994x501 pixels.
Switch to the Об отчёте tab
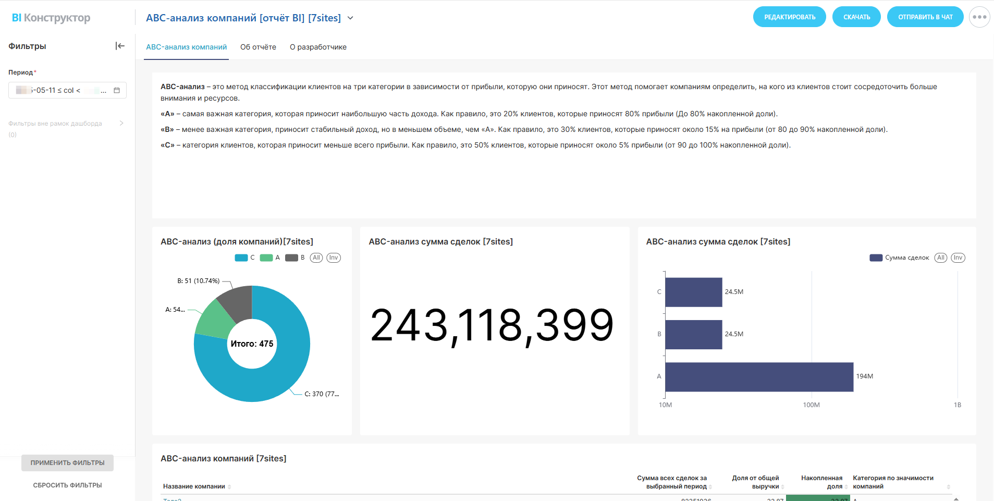coord(258,47)
